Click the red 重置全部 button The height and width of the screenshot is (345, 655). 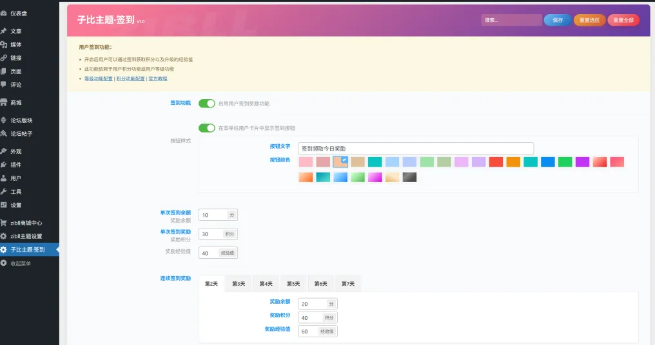(x=623, y=20)
